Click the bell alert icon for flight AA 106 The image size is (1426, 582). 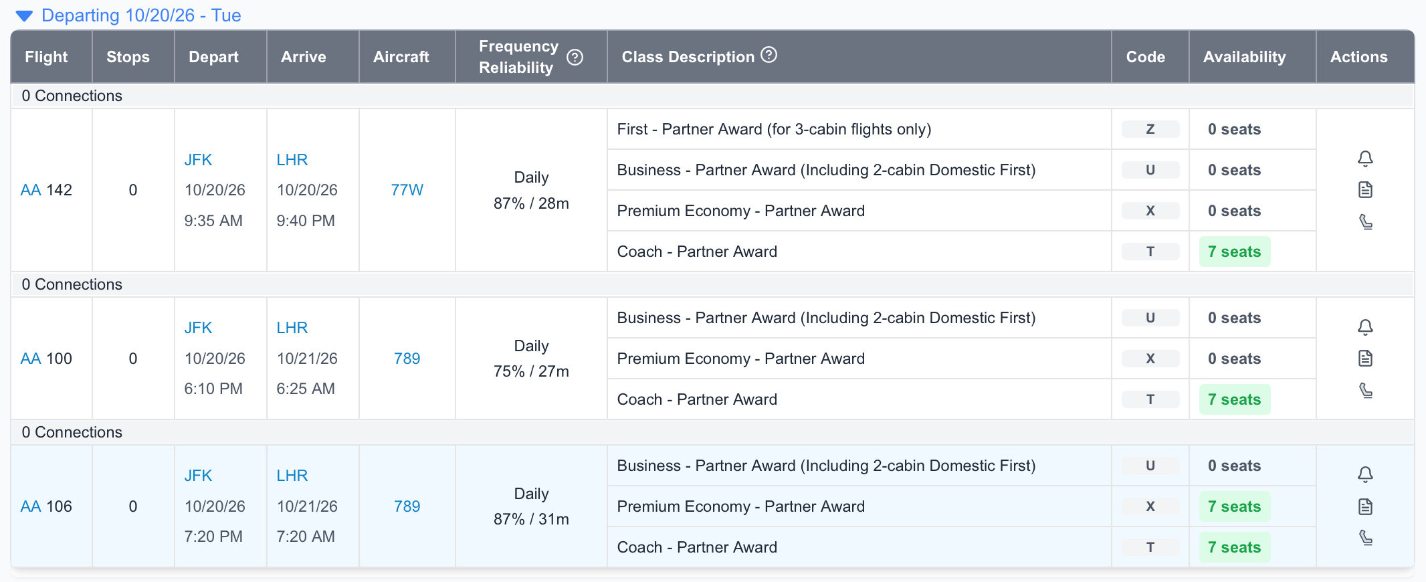point(1366,475)
